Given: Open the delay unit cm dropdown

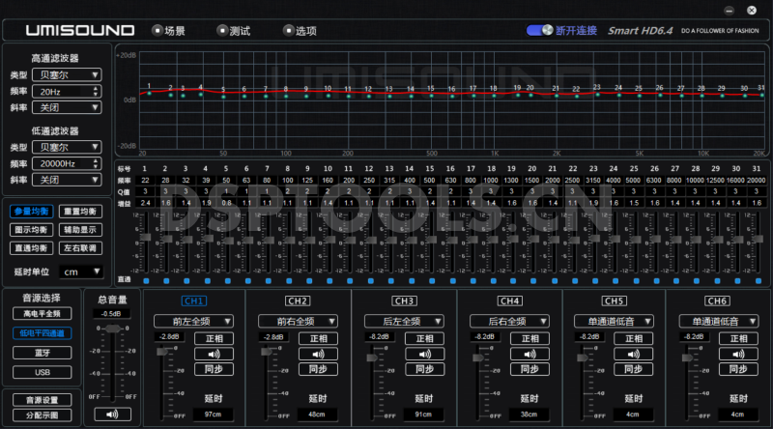Looking at the screenshot, I should (x=81, y=272).
